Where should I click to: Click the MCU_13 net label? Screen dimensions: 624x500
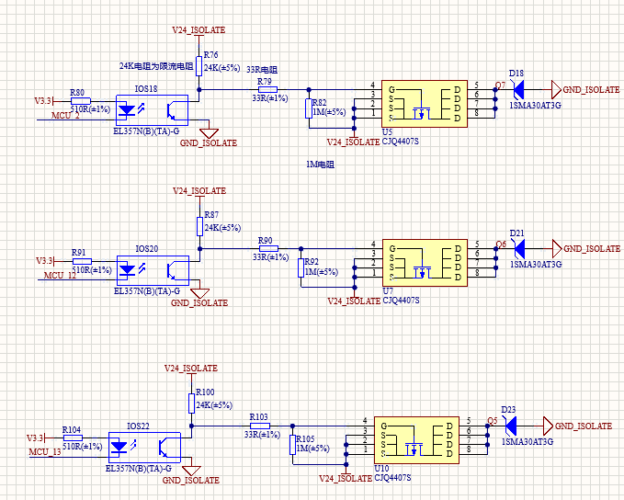(44, 452)
